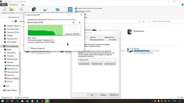Select Видео in the navigation pane
The width and height of the screenshot is (184, 103).
pyautogui.click(x=8, y=49)
